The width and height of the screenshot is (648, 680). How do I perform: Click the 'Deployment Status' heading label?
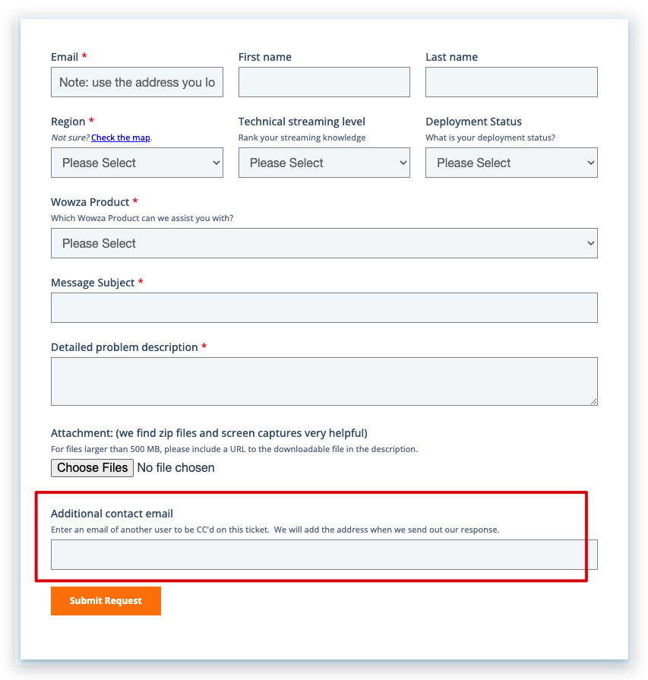point(473,122)
